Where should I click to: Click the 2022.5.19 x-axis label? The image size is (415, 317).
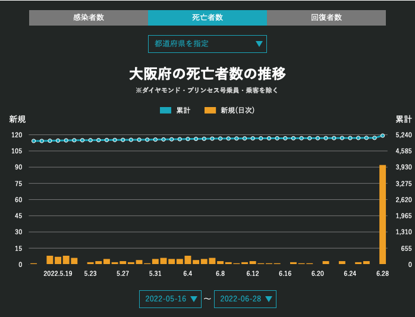58,274
